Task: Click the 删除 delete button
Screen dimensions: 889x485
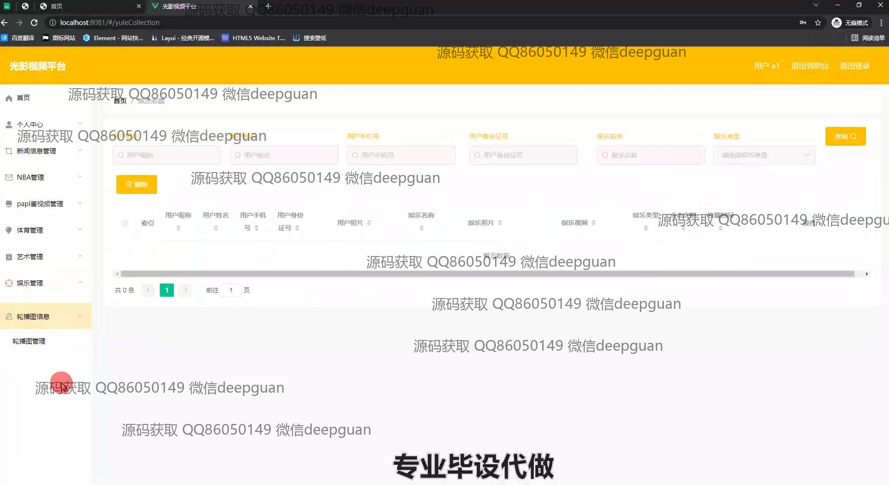Action: click(x=136, y=184)
